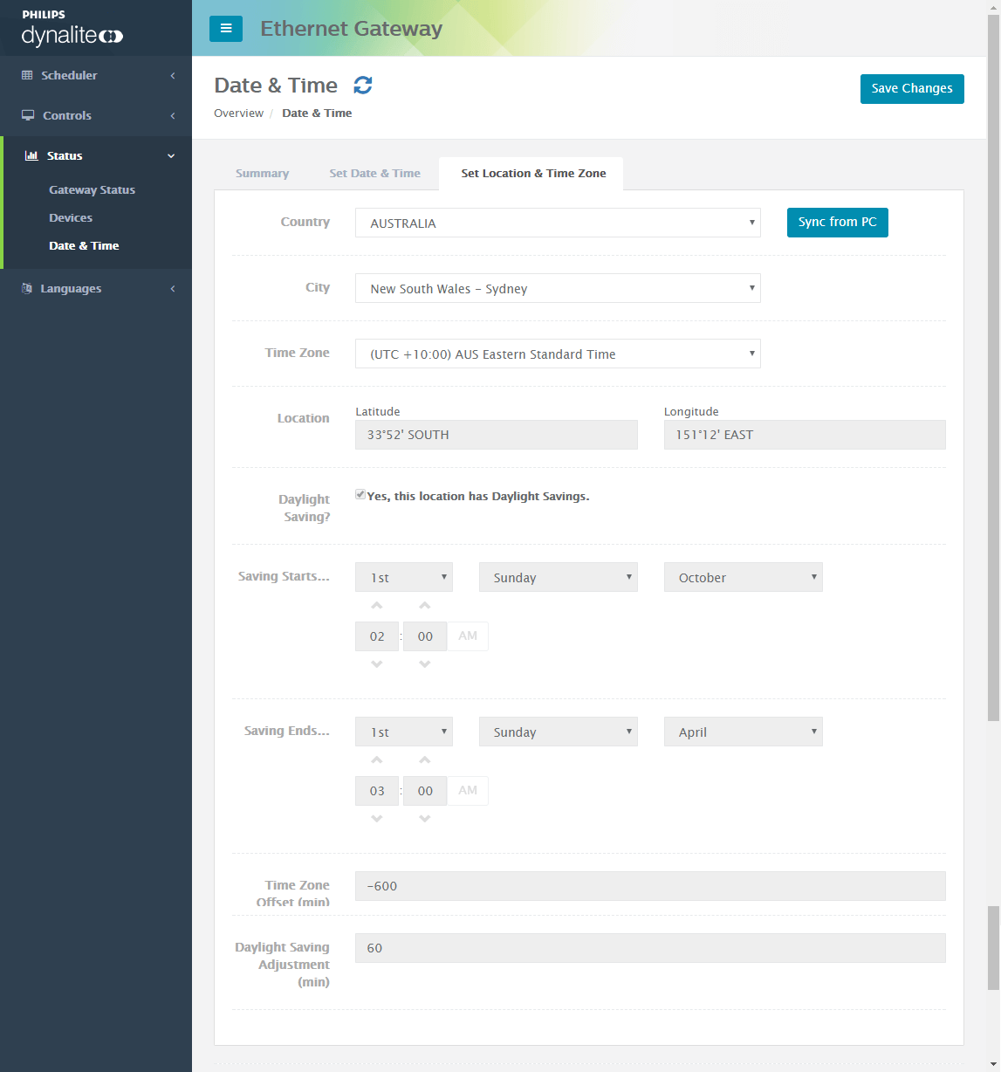Click the refresh icon next to Date & Time
This screenshot has width=1001, height=1072.
coord(362,85)
